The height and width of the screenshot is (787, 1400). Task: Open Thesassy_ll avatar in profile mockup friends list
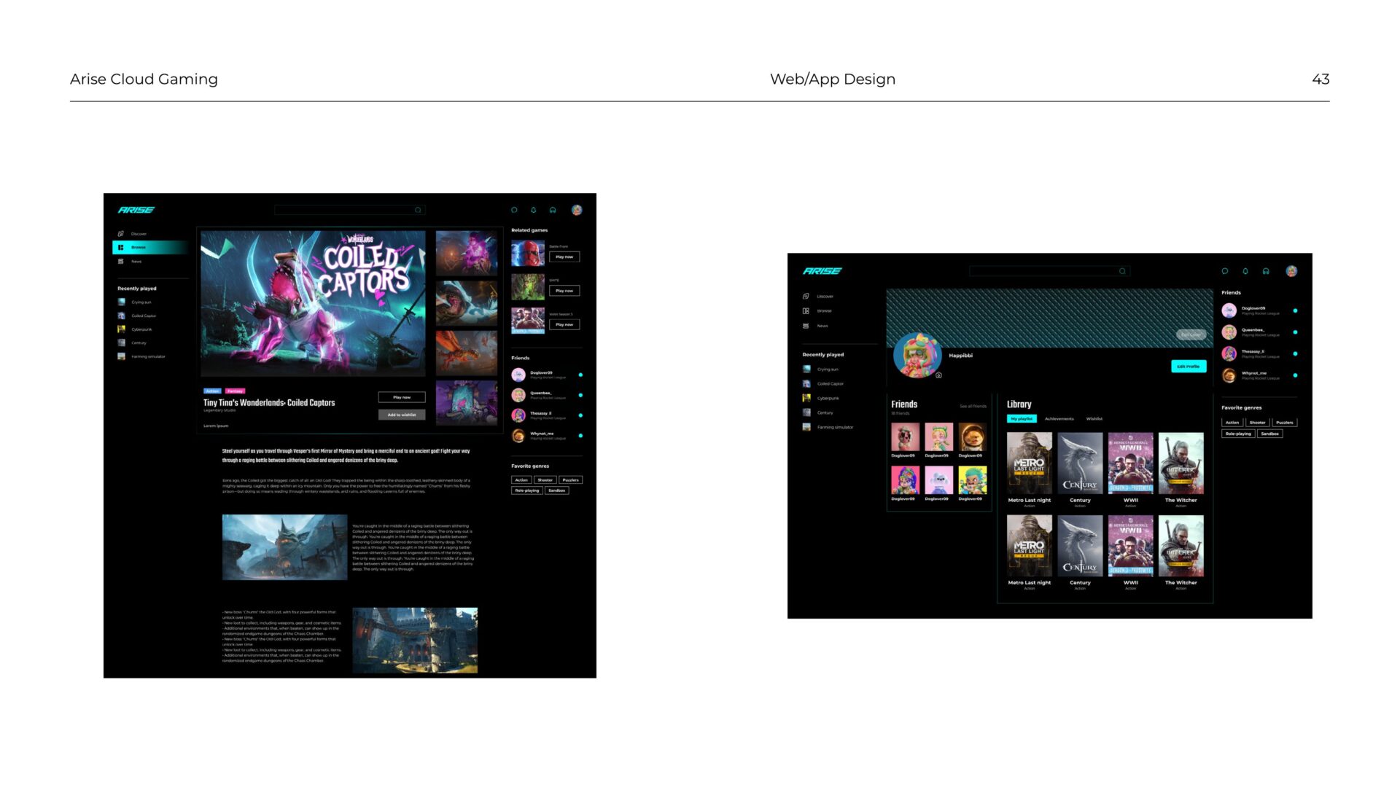pyautogui.click(x=1229, y=353)
